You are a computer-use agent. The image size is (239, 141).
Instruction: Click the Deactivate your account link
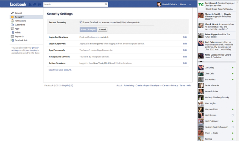pos(60,70)
